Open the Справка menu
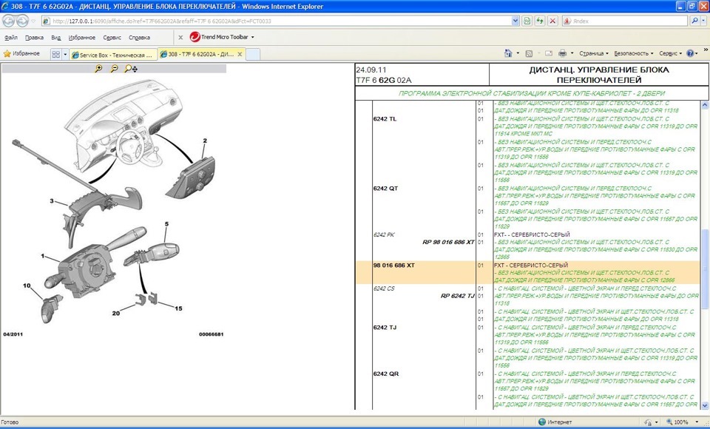This screenshot has width=710, height=429. point(139,37)
